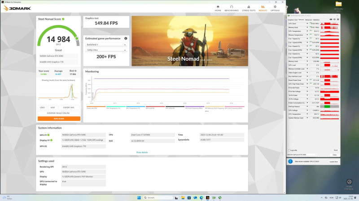Click the LOAD button
This screenshot has height=201, width=359.
click(42, 108)
